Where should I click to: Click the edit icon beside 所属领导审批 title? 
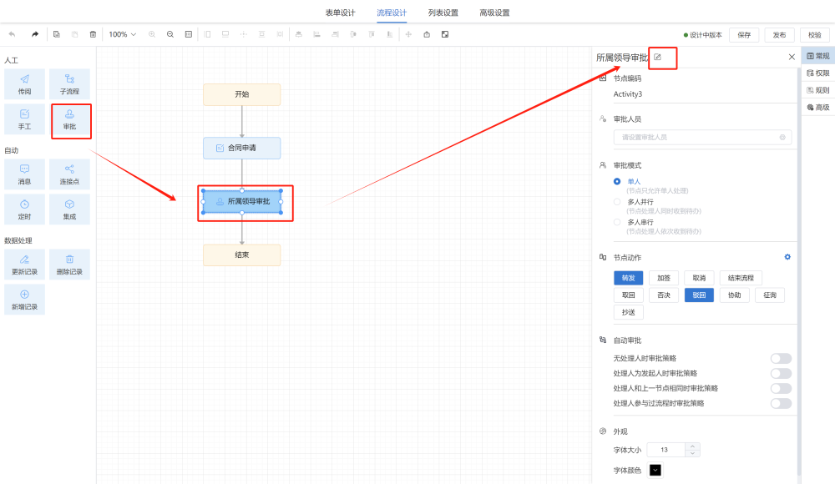tap(657, 57)
